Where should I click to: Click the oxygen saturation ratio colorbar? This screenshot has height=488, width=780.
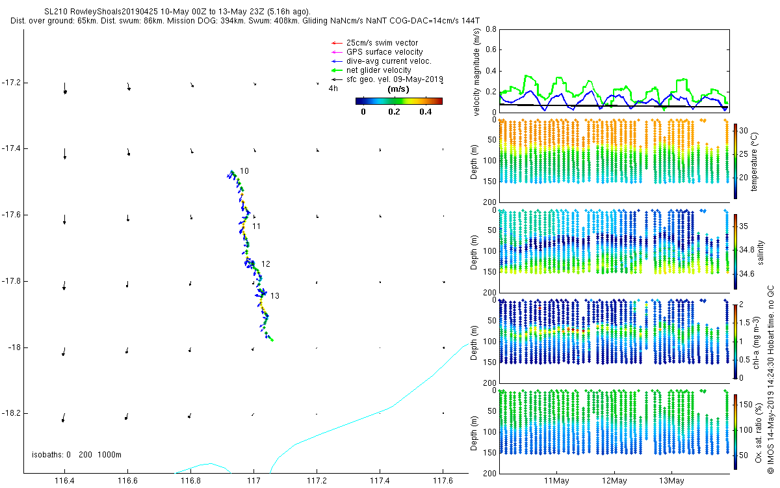(735, 431)
